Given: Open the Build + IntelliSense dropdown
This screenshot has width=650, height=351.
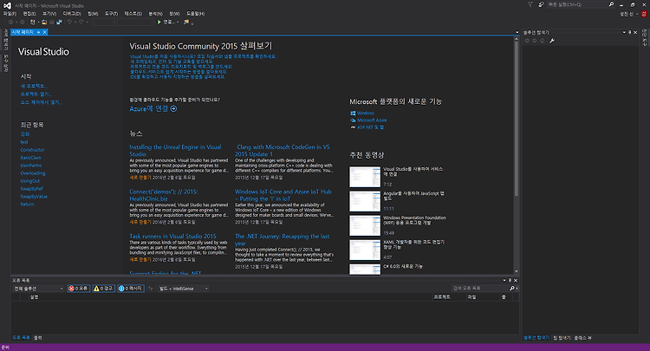Looking at the screenshot, I should [x=183, y=289].
